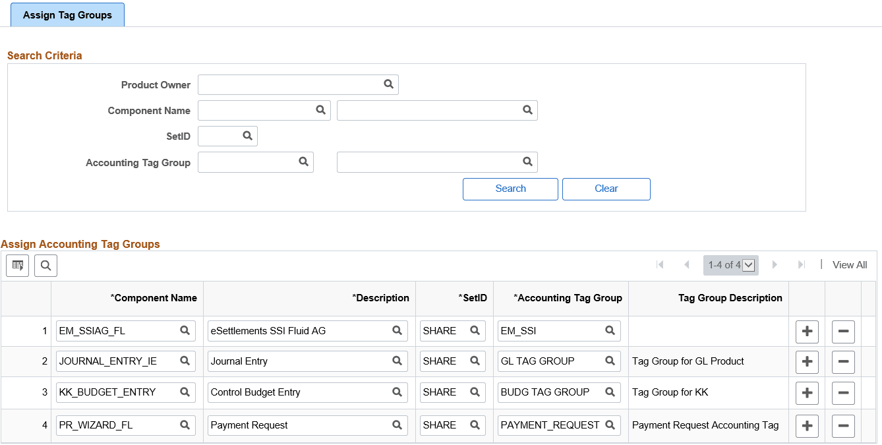Open the PAYMENT_REQUEST tag group lookup

pos(610,425)
